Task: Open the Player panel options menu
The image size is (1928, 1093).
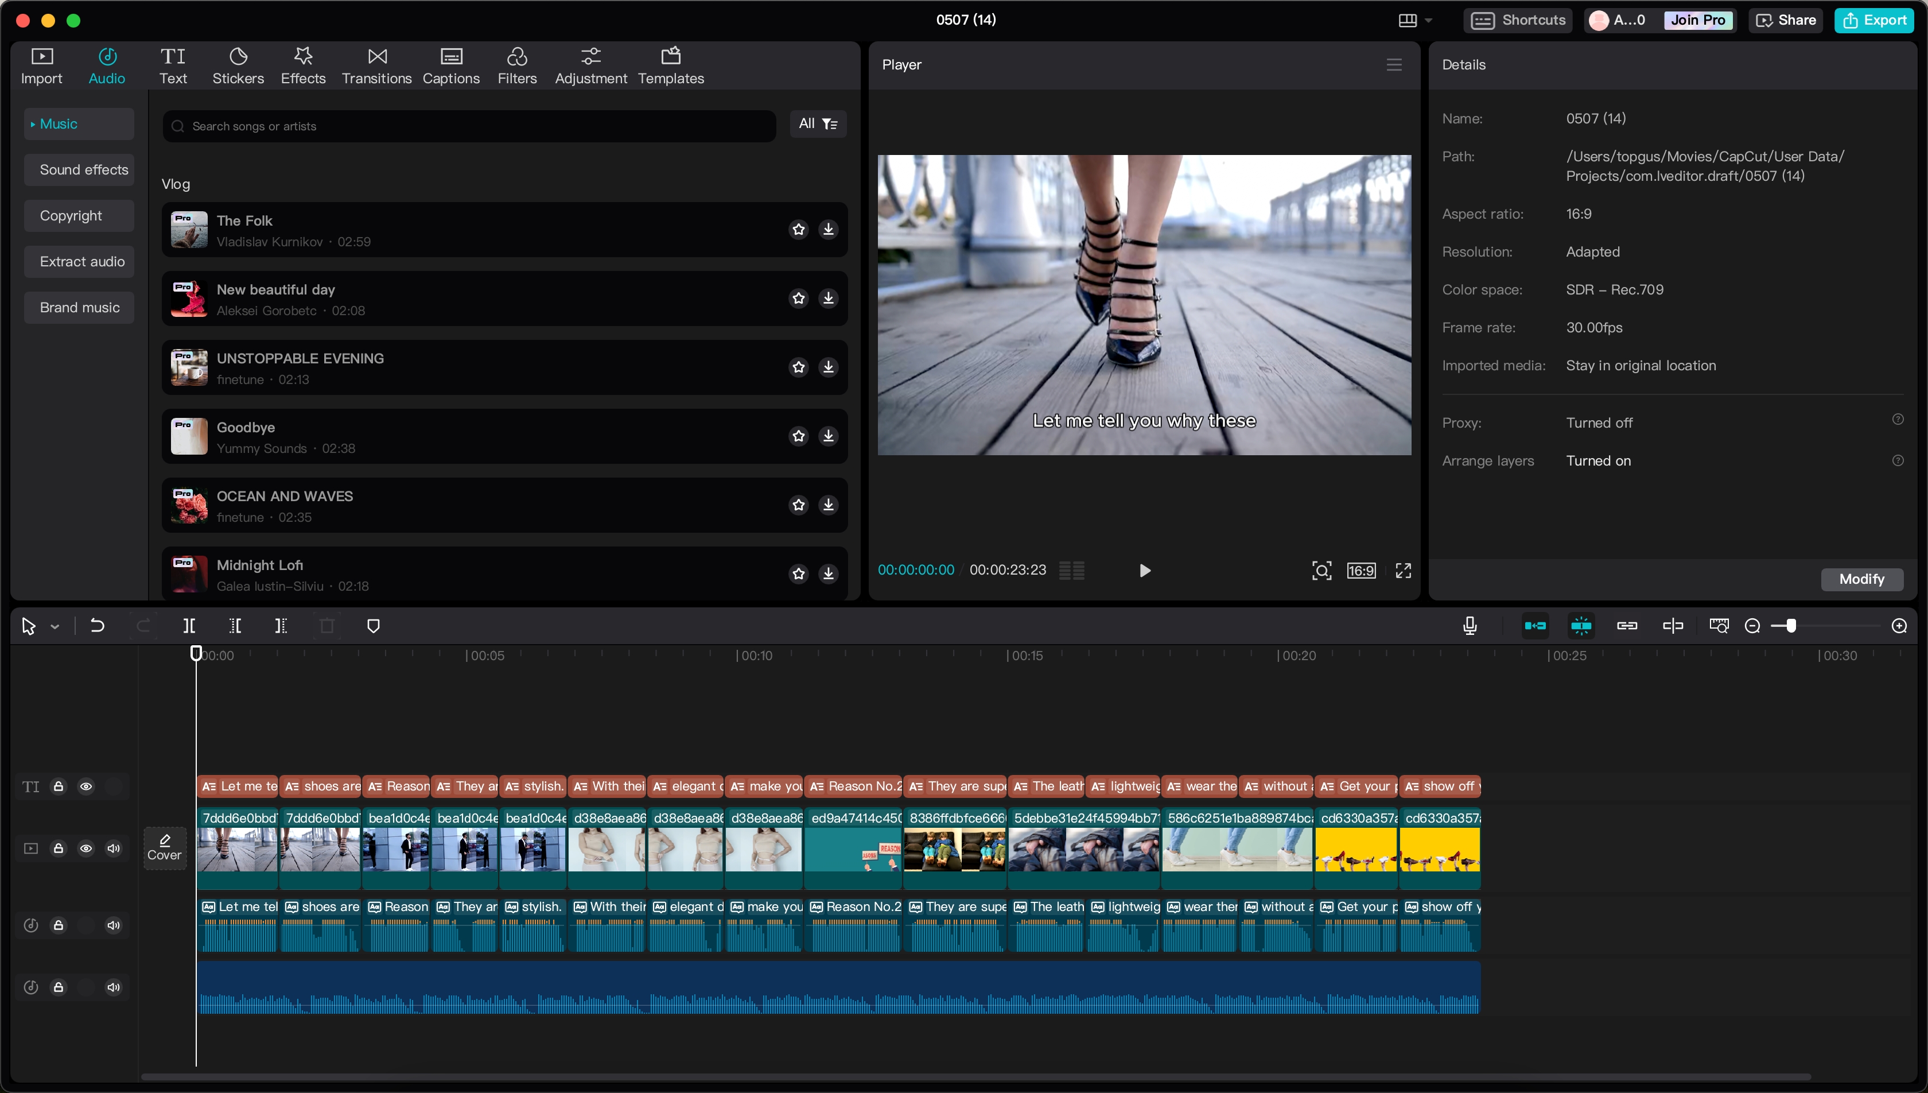Action: 1394,64
